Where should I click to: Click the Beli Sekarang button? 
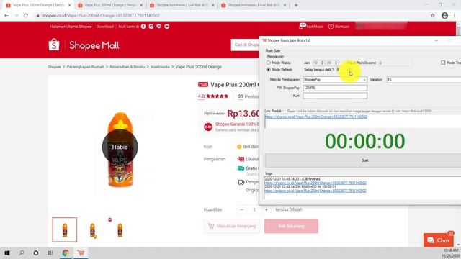(x=291, y=226)
